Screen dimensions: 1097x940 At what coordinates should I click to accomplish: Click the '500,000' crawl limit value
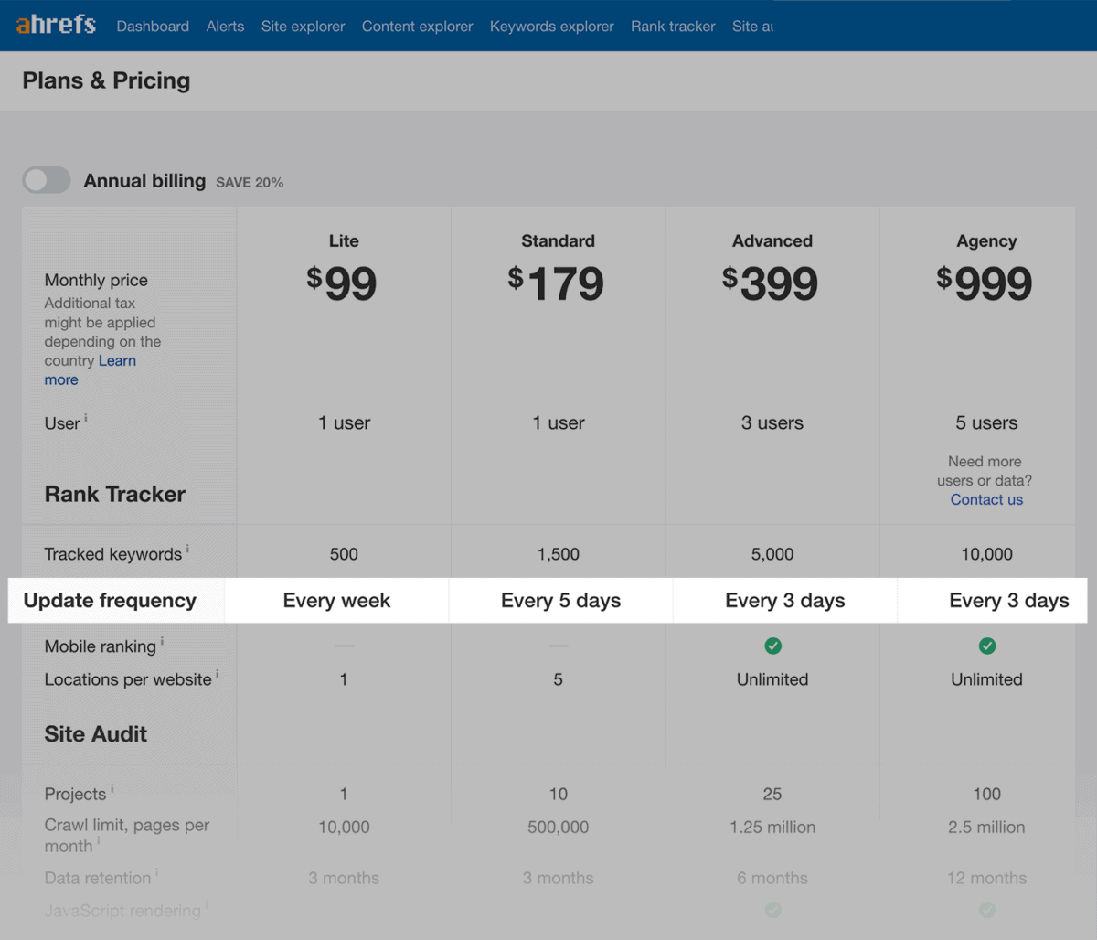click(558, 828)
